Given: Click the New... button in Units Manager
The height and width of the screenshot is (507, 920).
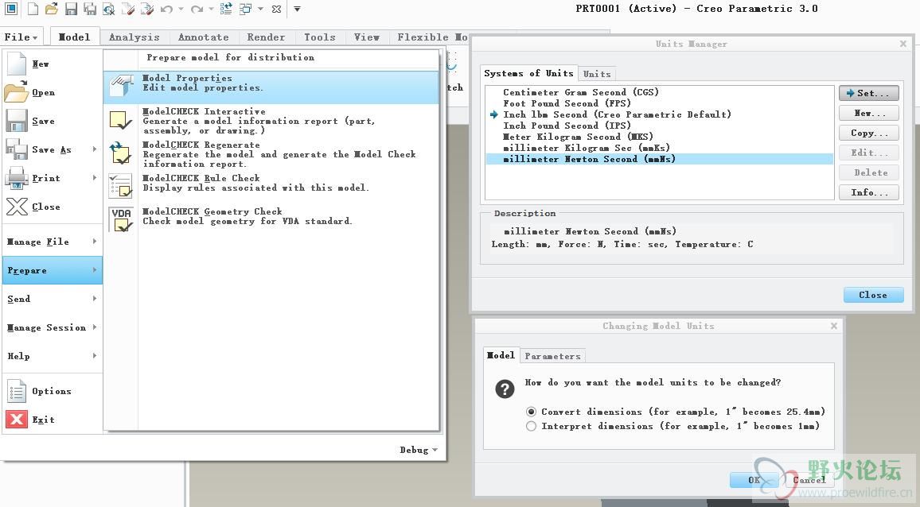Looking at the screenshot, I should point(869,113).
